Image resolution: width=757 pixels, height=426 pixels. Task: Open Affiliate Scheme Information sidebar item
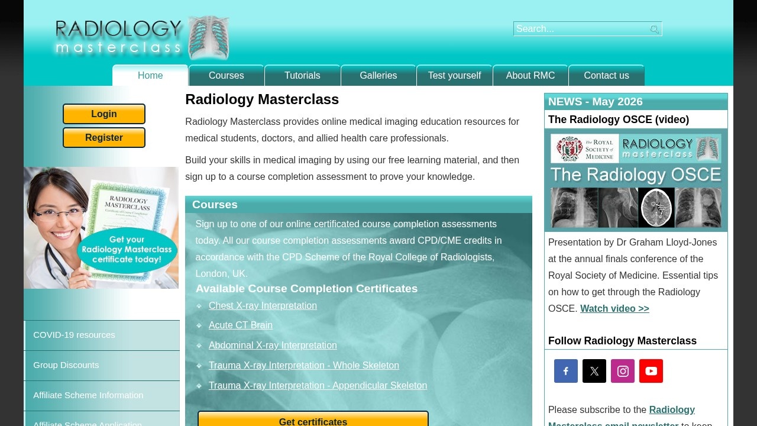tap(102, 396)
